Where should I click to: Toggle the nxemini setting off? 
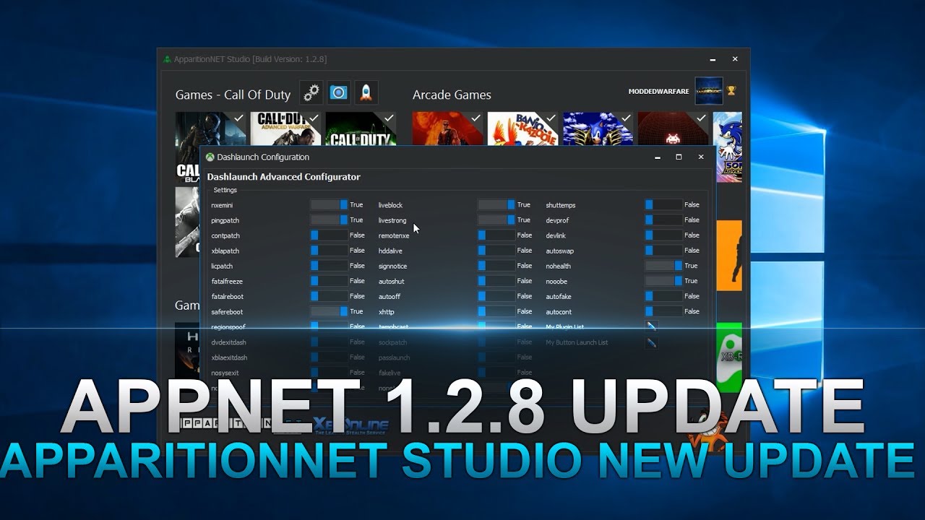[x=329, y=205]
